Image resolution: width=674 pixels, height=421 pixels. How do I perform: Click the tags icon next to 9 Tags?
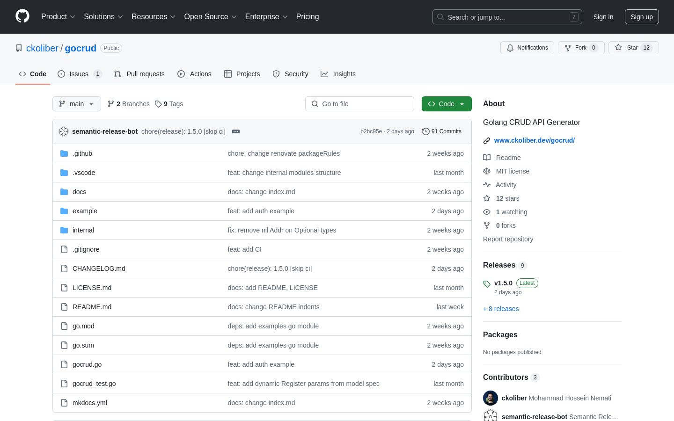[x=158, y=104]
